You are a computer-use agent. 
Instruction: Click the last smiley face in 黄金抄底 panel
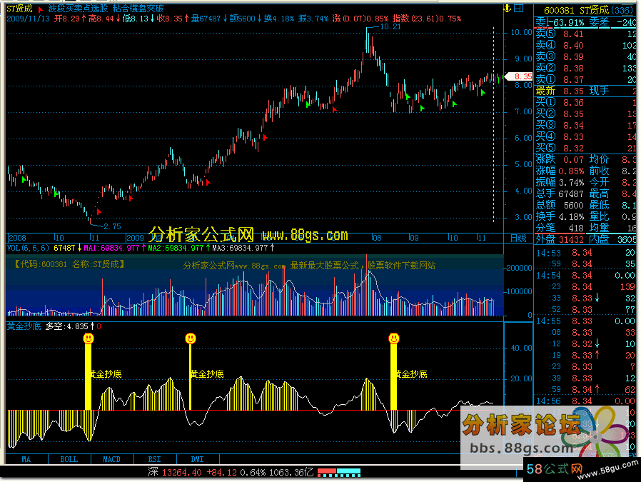click(394, 338)
